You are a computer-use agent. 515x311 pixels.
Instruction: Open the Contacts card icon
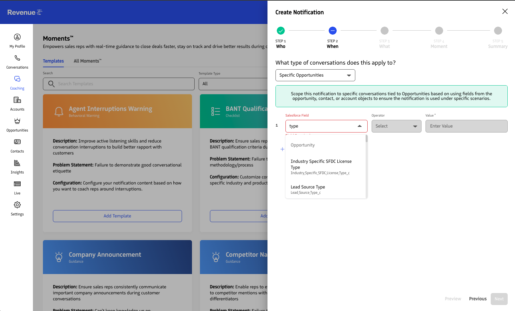[x=17, y=142]
